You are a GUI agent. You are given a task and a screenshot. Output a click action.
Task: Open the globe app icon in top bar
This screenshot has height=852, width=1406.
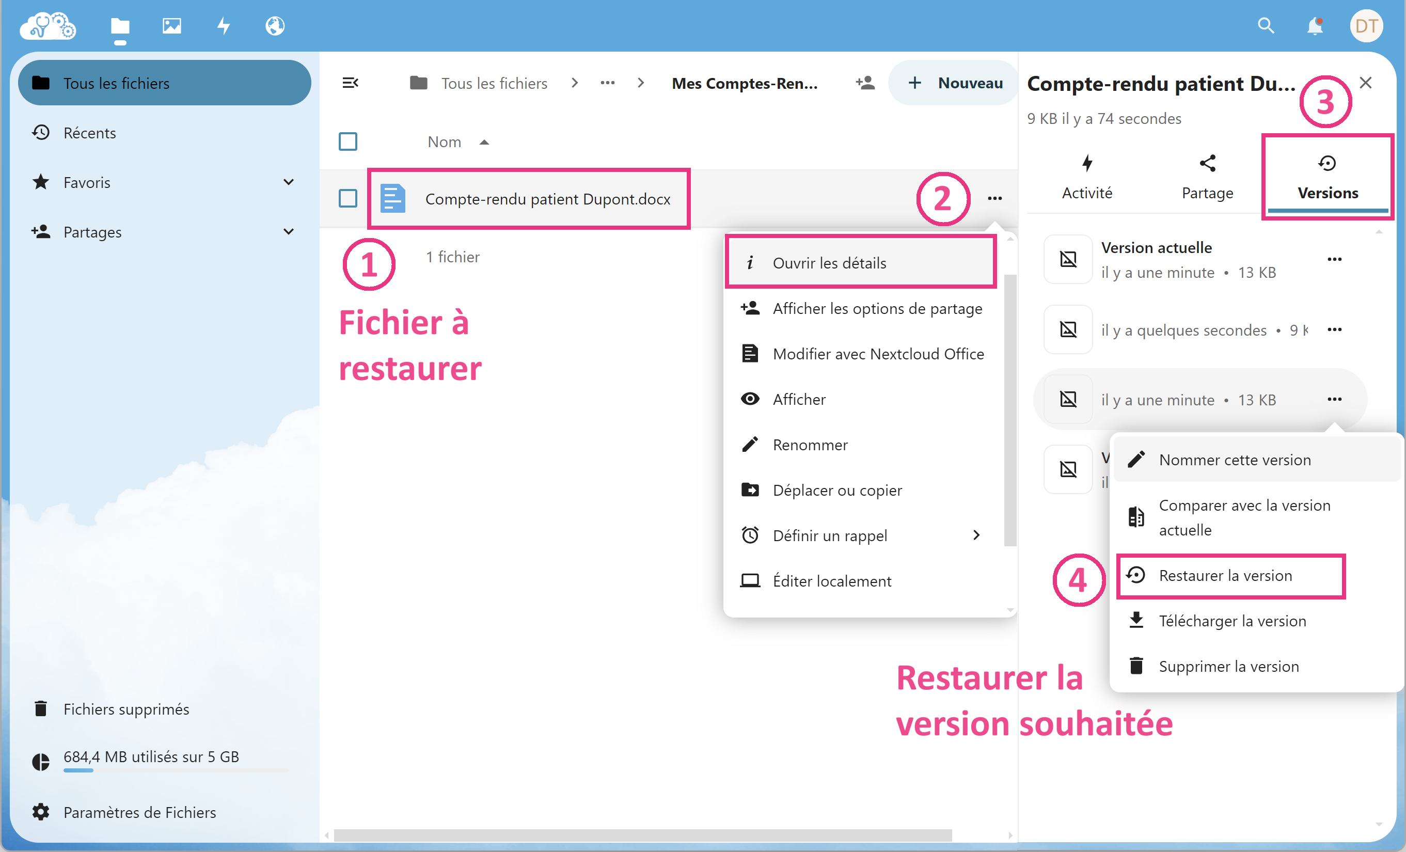(275, 26)
